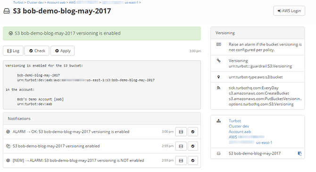Image resolution: width=316 pixels, height=172 pixels.
Task: Open the Turbot breadcrumb link
Action: [18, 2]
